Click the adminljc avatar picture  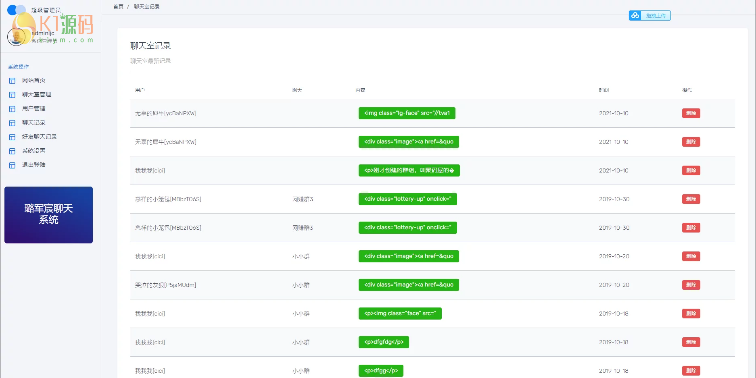pyautogui.click(x=16, y=37)
